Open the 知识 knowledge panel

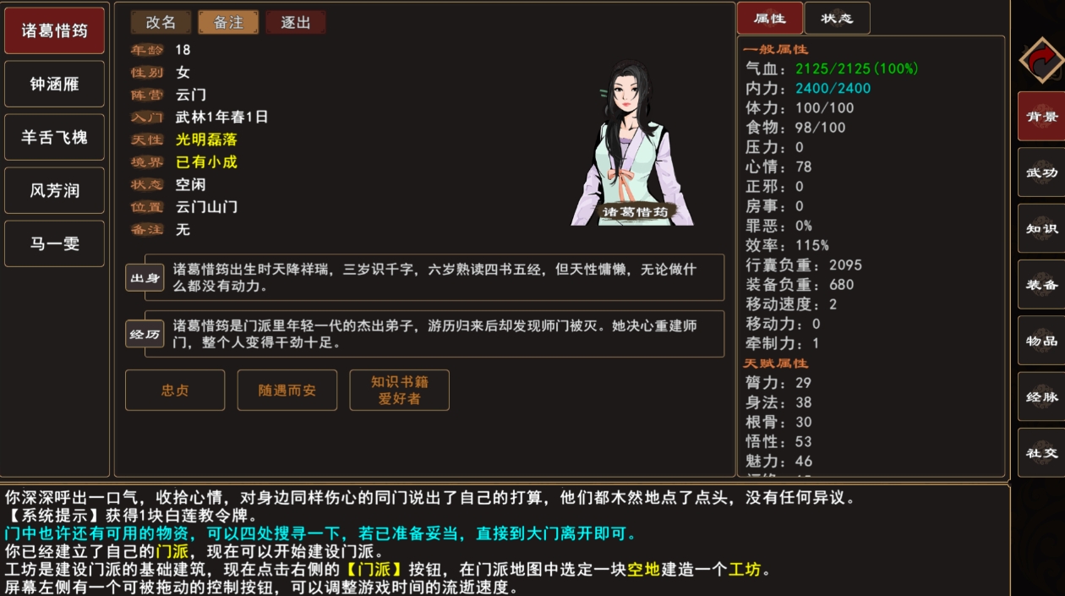pyautogui.click(x=1041, y=228)
